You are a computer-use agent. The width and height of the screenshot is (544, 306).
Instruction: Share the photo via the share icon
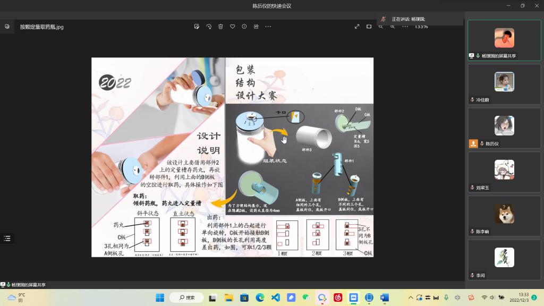tap(256, 27)
